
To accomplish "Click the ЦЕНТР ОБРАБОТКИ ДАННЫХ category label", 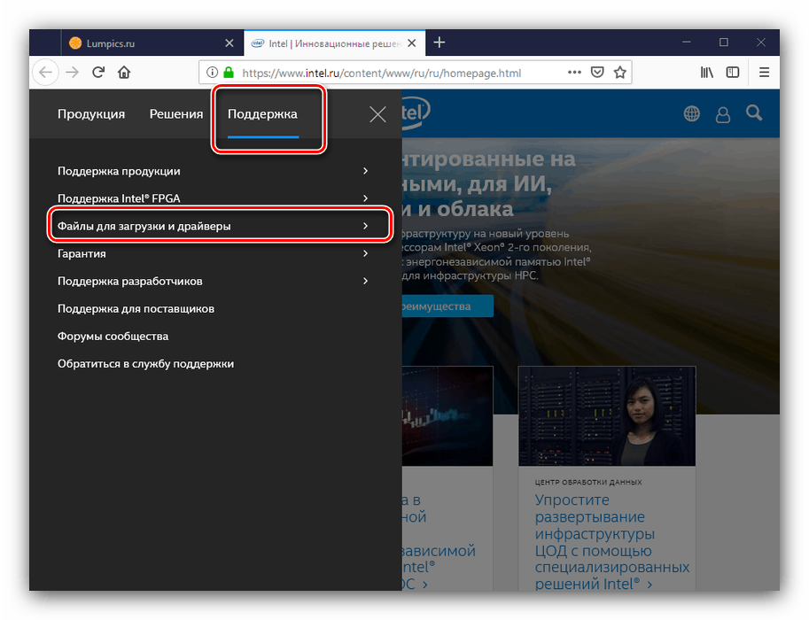I will [588, 483].
